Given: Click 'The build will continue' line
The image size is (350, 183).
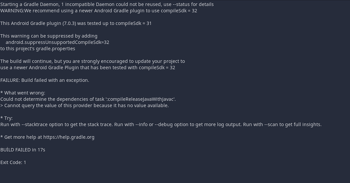Looking at the screenshot, I should click(93, 61).
